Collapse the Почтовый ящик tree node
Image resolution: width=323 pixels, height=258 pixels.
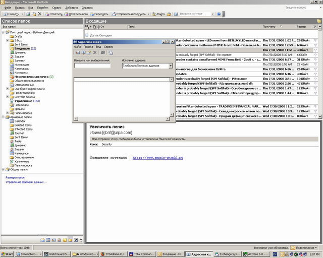click(3, 32)
